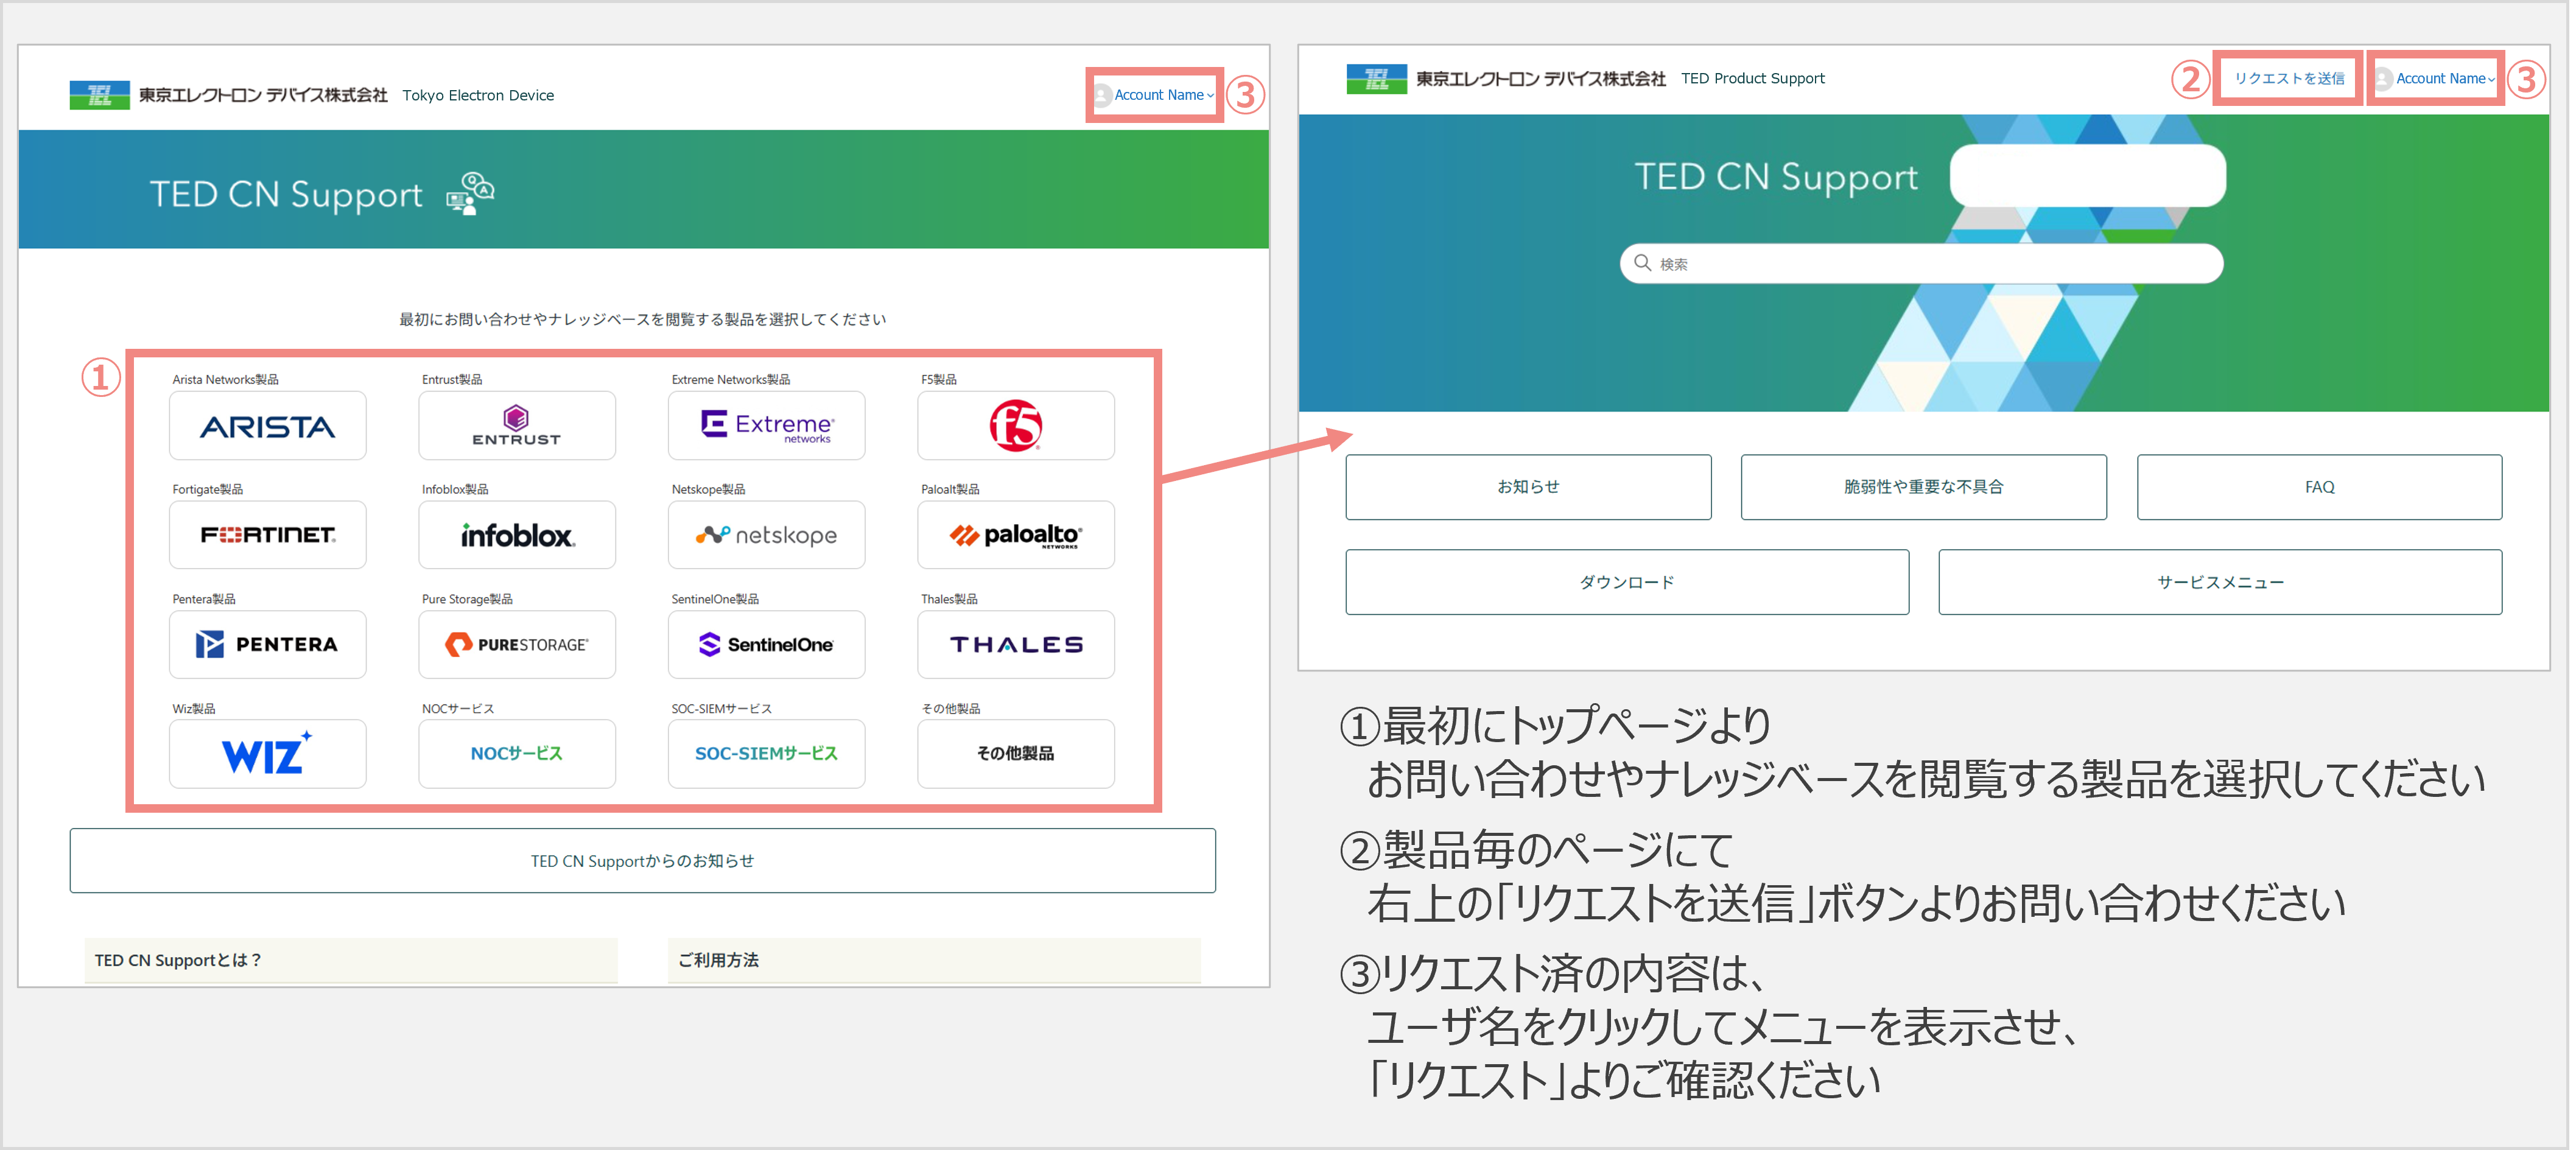
Task: Open the ダウンロード section
Action: pyautogui.click(x=1627, y=582)
